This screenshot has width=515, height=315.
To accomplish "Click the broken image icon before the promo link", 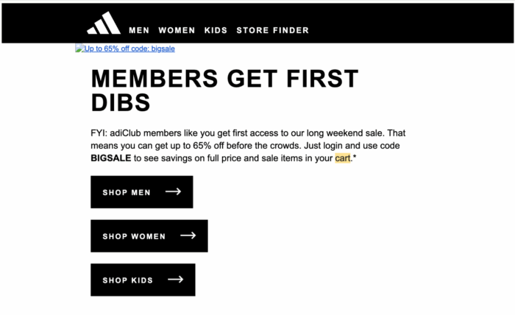I will point(79,49).
